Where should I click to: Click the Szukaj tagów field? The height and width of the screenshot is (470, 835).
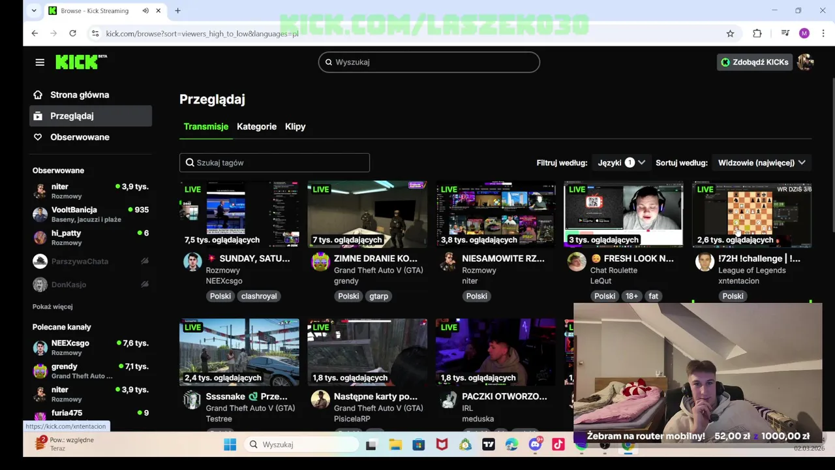pyautogui.click(x=275, y=163)
